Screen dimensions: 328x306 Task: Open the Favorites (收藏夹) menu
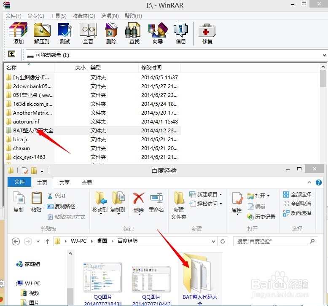[x=84, y=16]
